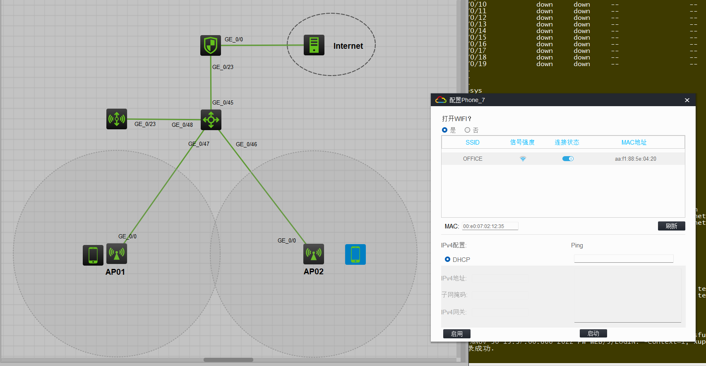Select the firewall shield device icon
This screenshot has height=366, width=706.
211,45
